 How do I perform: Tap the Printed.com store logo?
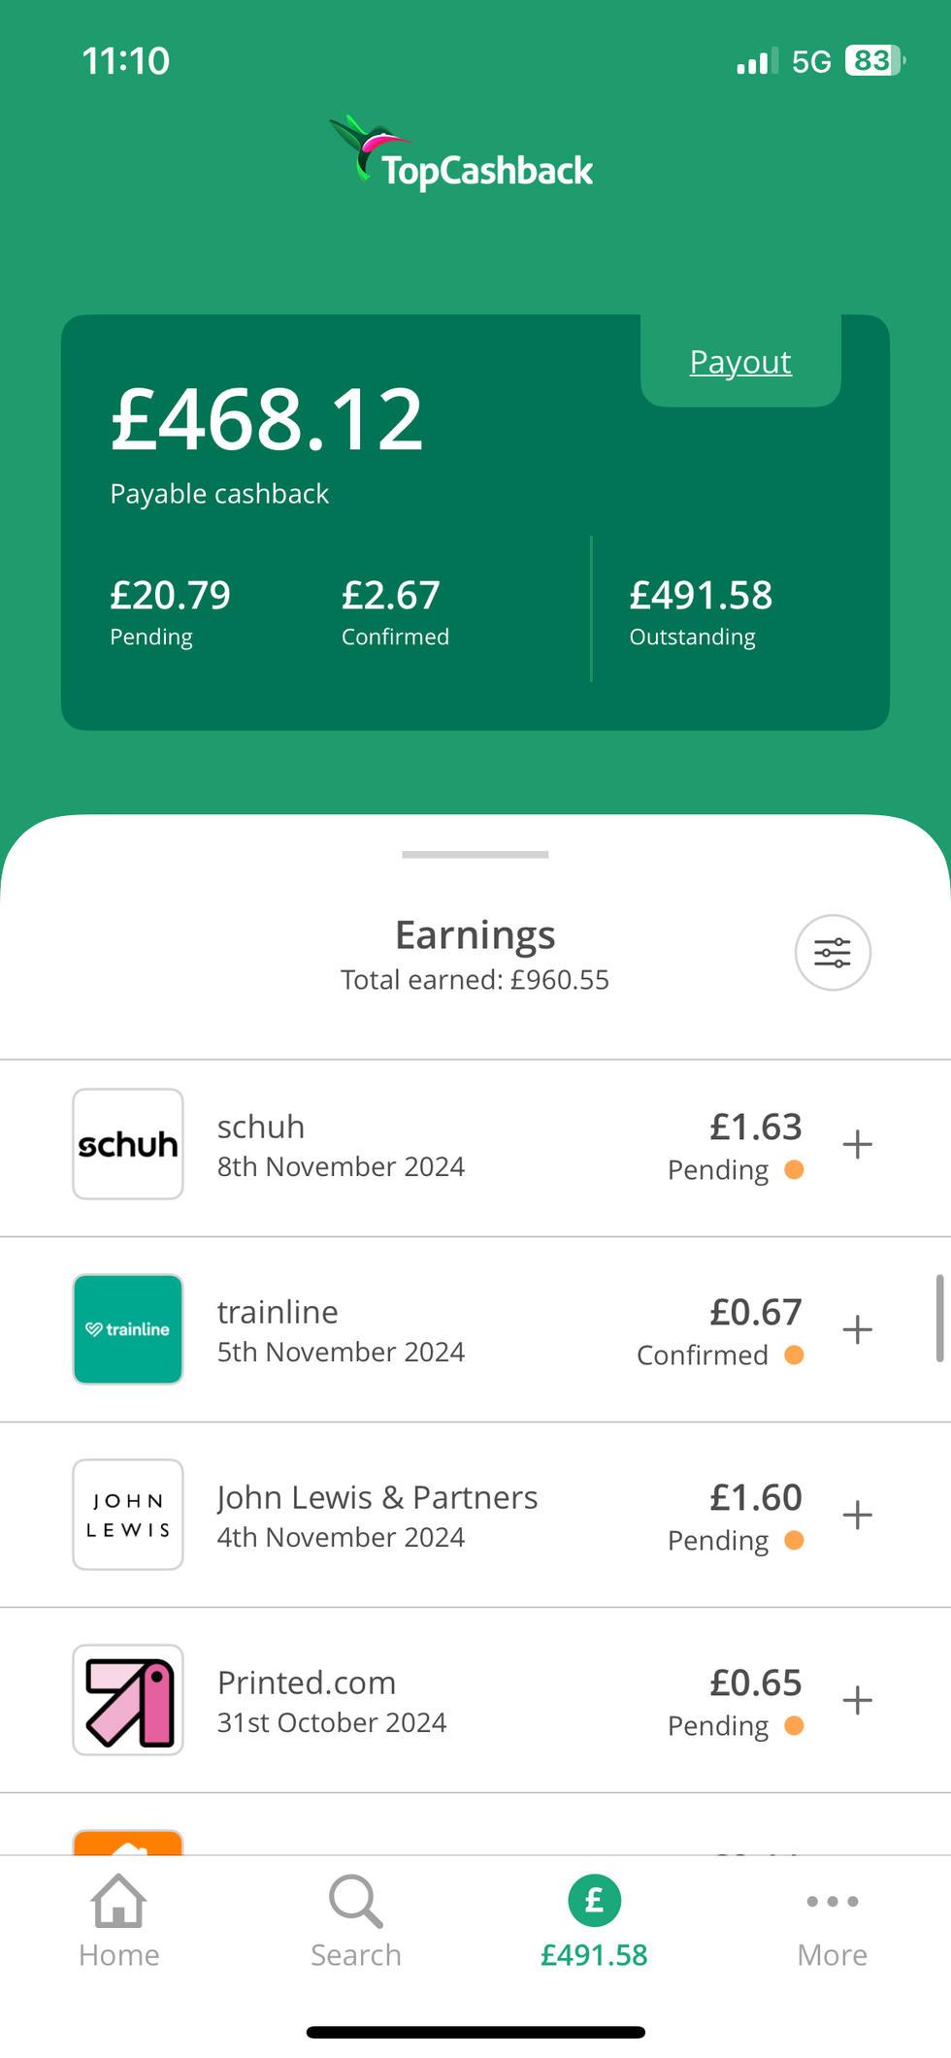click(x=128, y=1700)
